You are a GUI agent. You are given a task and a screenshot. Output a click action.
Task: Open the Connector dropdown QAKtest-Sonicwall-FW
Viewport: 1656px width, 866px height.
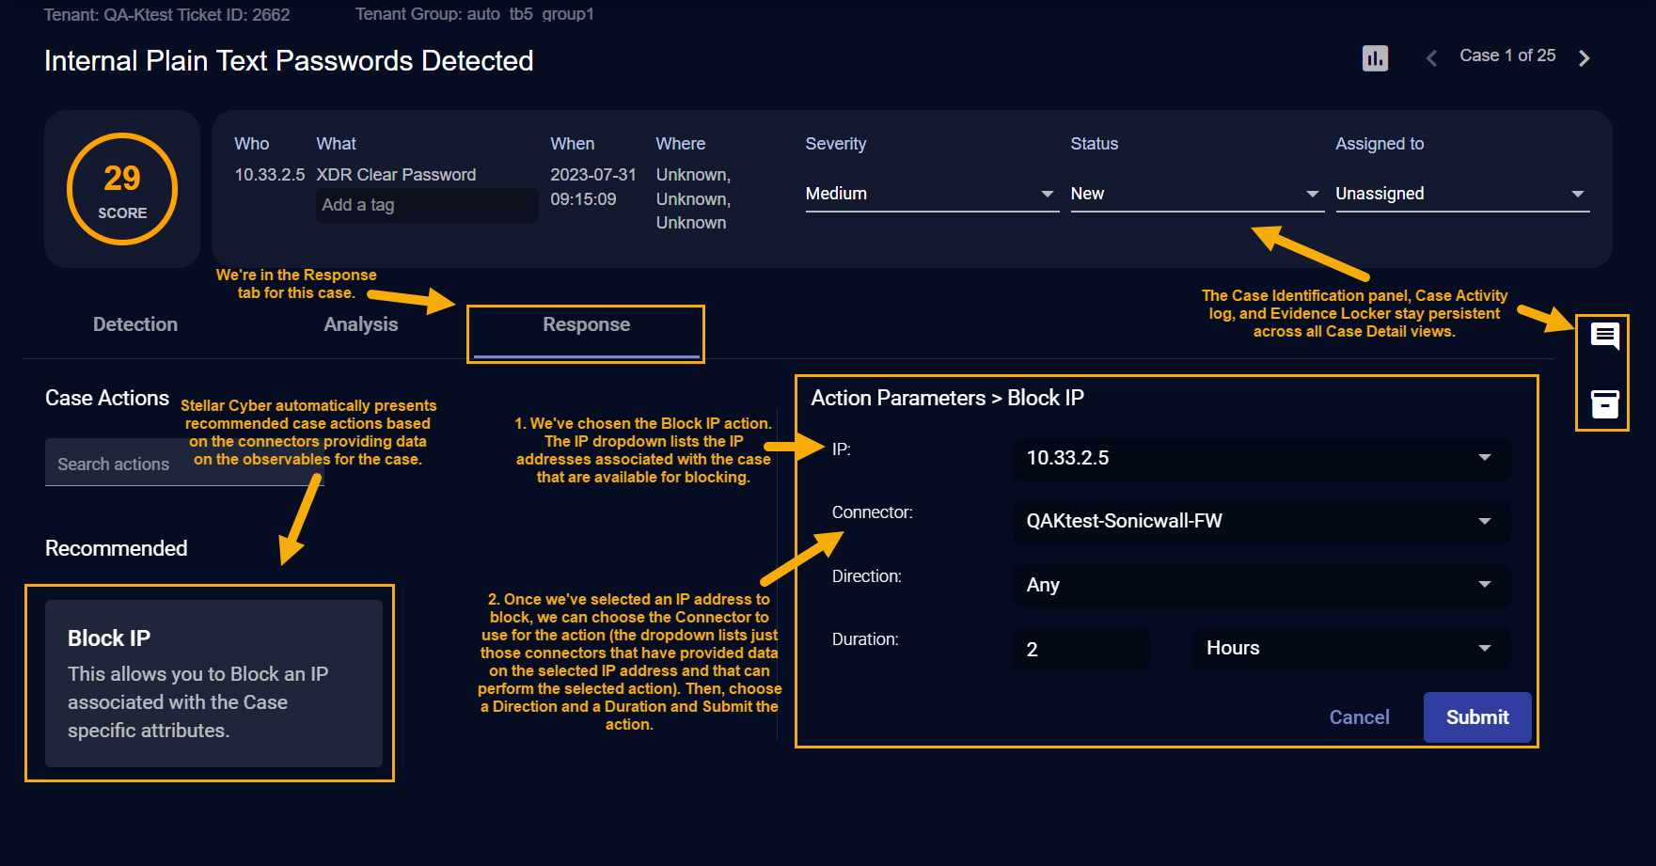tap(1260, 521)
